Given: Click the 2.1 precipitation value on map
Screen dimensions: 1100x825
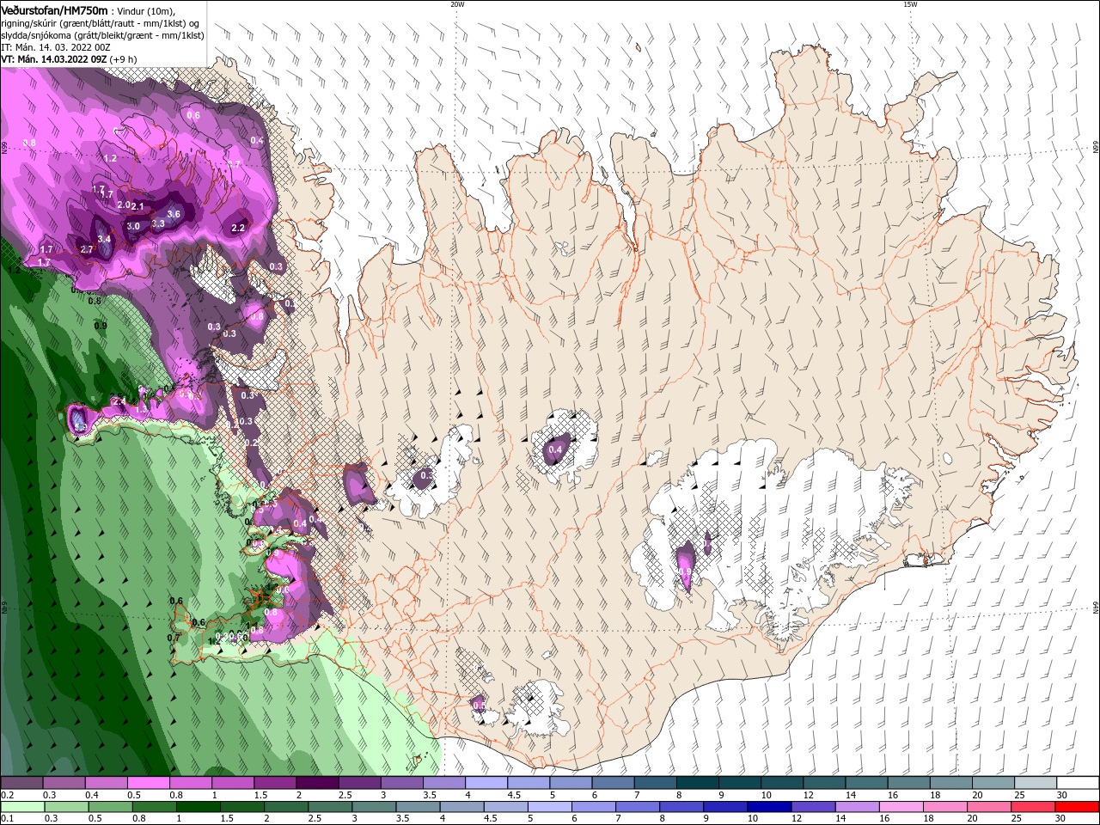Looking at the screenshot, I should 137,206.
